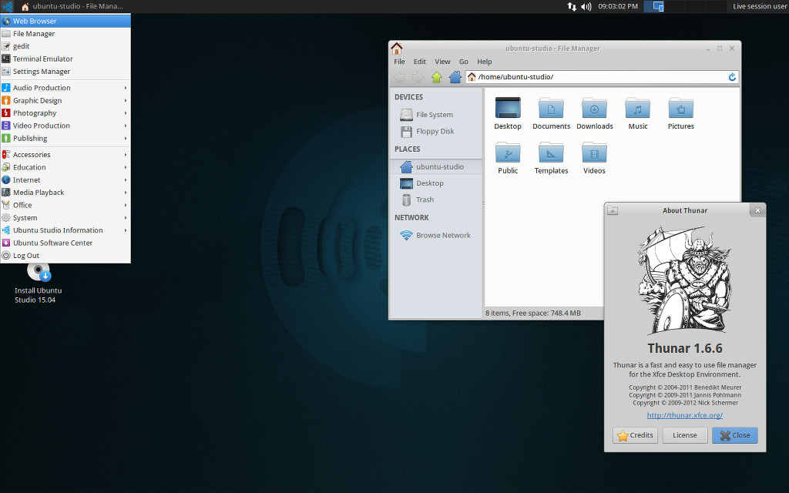This screenshot has width=789, height=493.
Task: Click the ubuntu-studio File Manager taskbar button
Action: [x=72, y=6]
